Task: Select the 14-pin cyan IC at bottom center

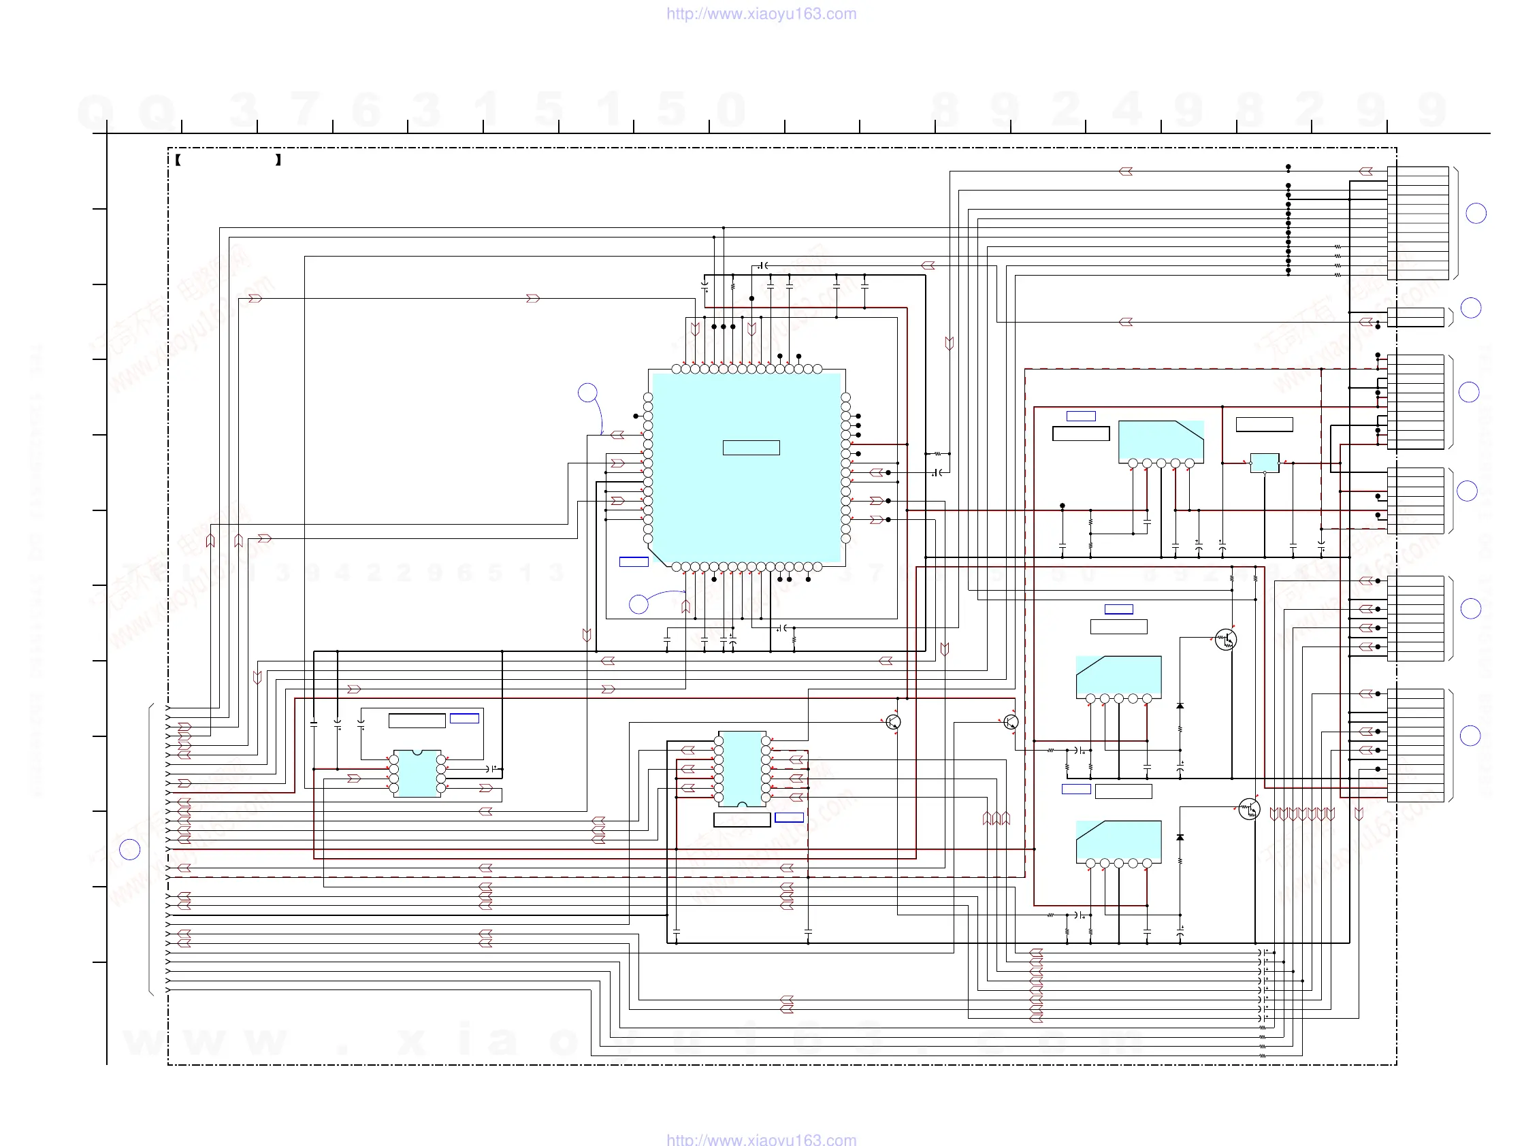Action: click(x=742, y=768)
